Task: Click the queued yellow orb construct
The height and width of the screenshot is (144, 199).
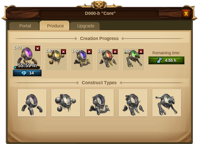Action: point(56,59)
